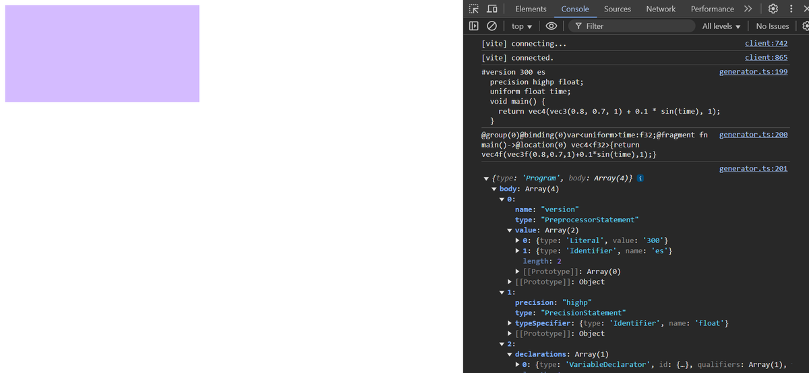The image size is (809, 373).
Task: Activate the inspect element picker icon
Action: (x=474, y=9)
